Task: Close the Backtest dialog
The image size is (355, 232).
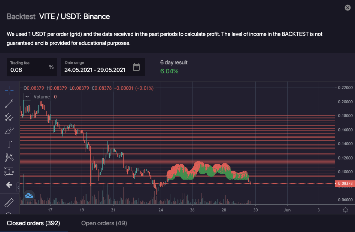Action: [348, 8]
